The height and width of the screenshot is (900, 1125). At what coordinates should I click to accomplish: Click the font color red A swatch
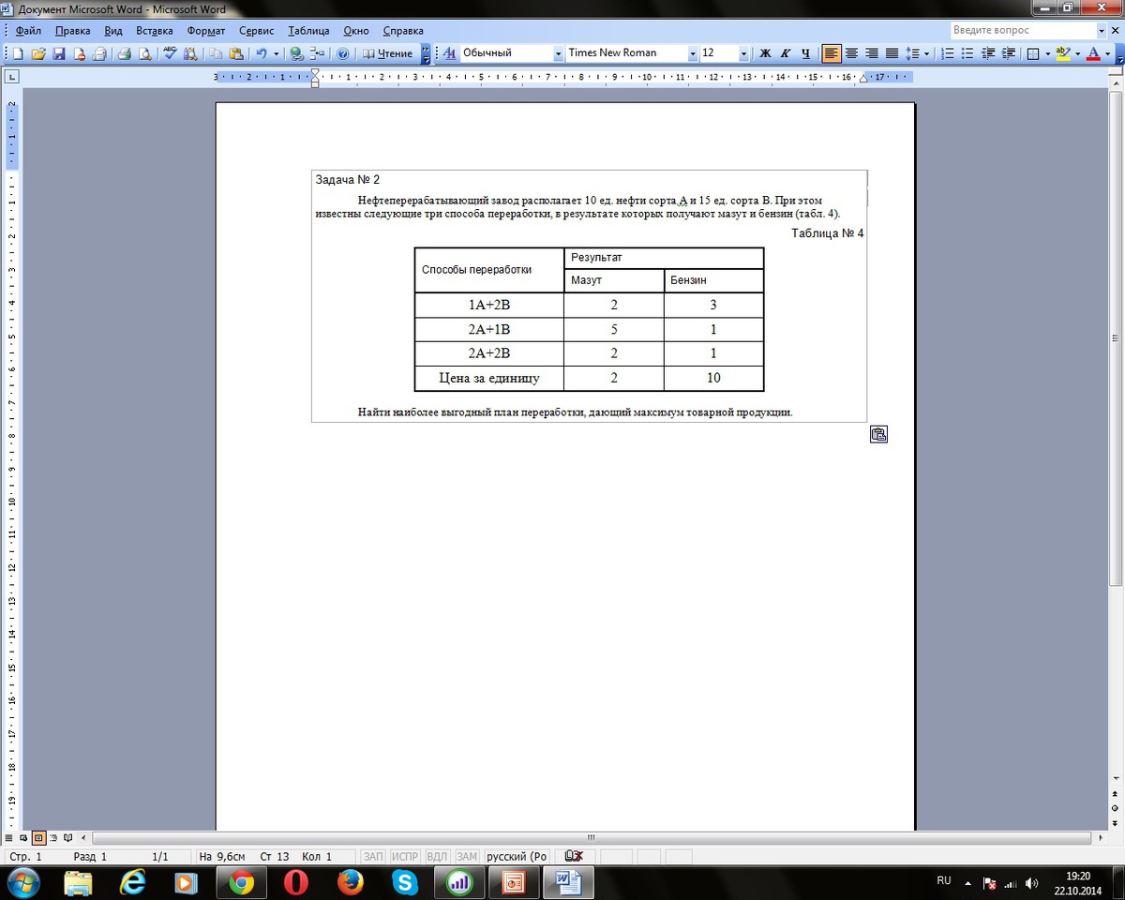coord(1093,53)
